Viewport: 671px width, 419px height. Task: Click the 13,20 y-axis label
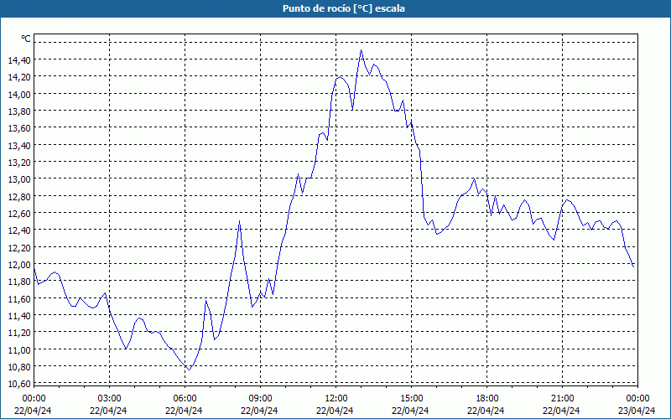(x=19, y=163)
